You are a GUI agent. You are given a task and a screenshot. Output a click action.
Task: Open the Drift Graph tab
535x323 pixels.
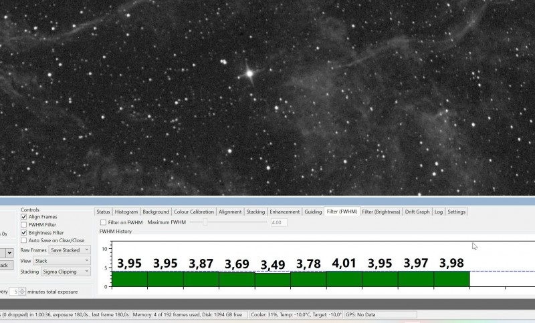(x=417, y=212)
